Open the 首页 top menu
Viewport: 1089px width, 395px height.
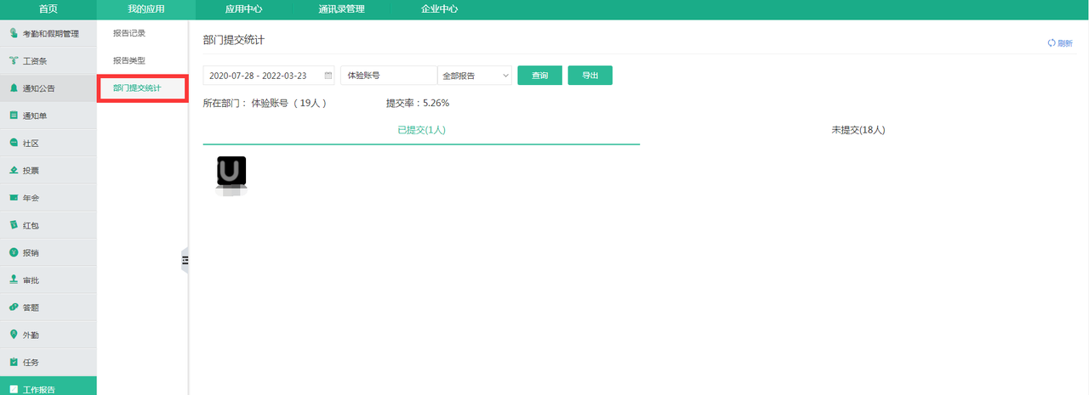[x=48, y=9]
